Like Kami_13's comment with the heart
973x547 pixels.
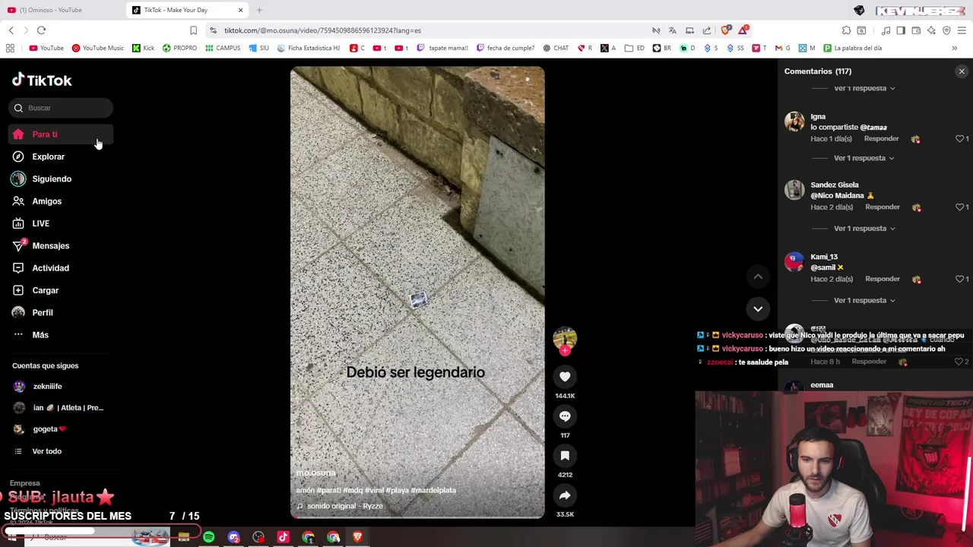coord(959,280)
